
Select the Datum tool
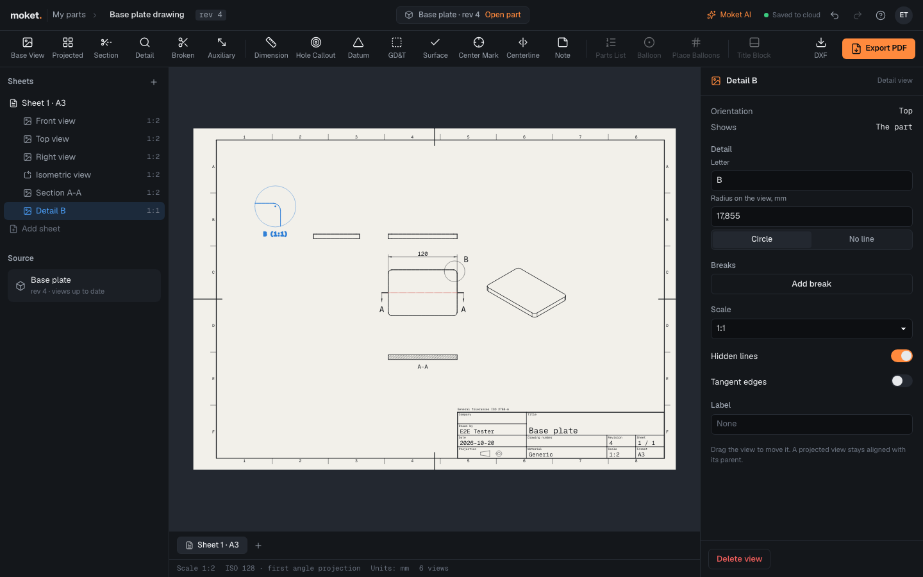[x=358, y=48]
